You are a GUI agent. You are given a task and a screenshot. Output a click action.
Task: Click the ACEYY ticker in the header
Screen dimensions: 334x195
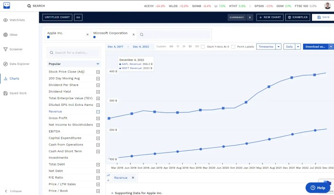pos(149,6)
